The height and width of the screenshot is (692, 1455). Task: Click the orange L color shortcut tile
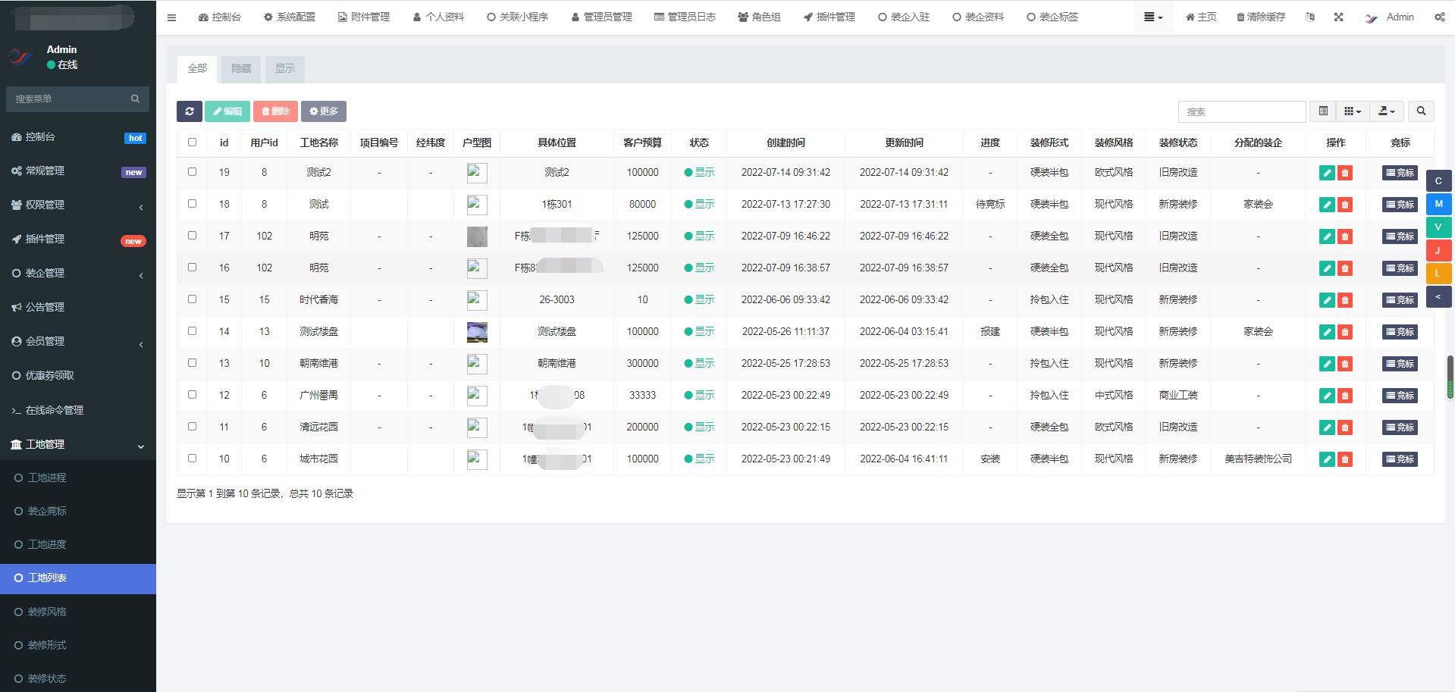click(1438, 274)
